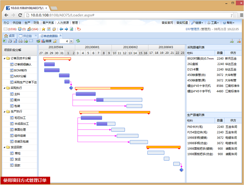The image size is (244, 185).
Task: Open the dropdown arrow beside value 4
Action: [x=71, y=41]
